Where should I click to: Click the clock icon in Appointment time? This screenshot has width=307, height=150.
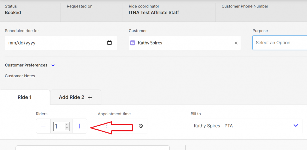click(141, 126)
